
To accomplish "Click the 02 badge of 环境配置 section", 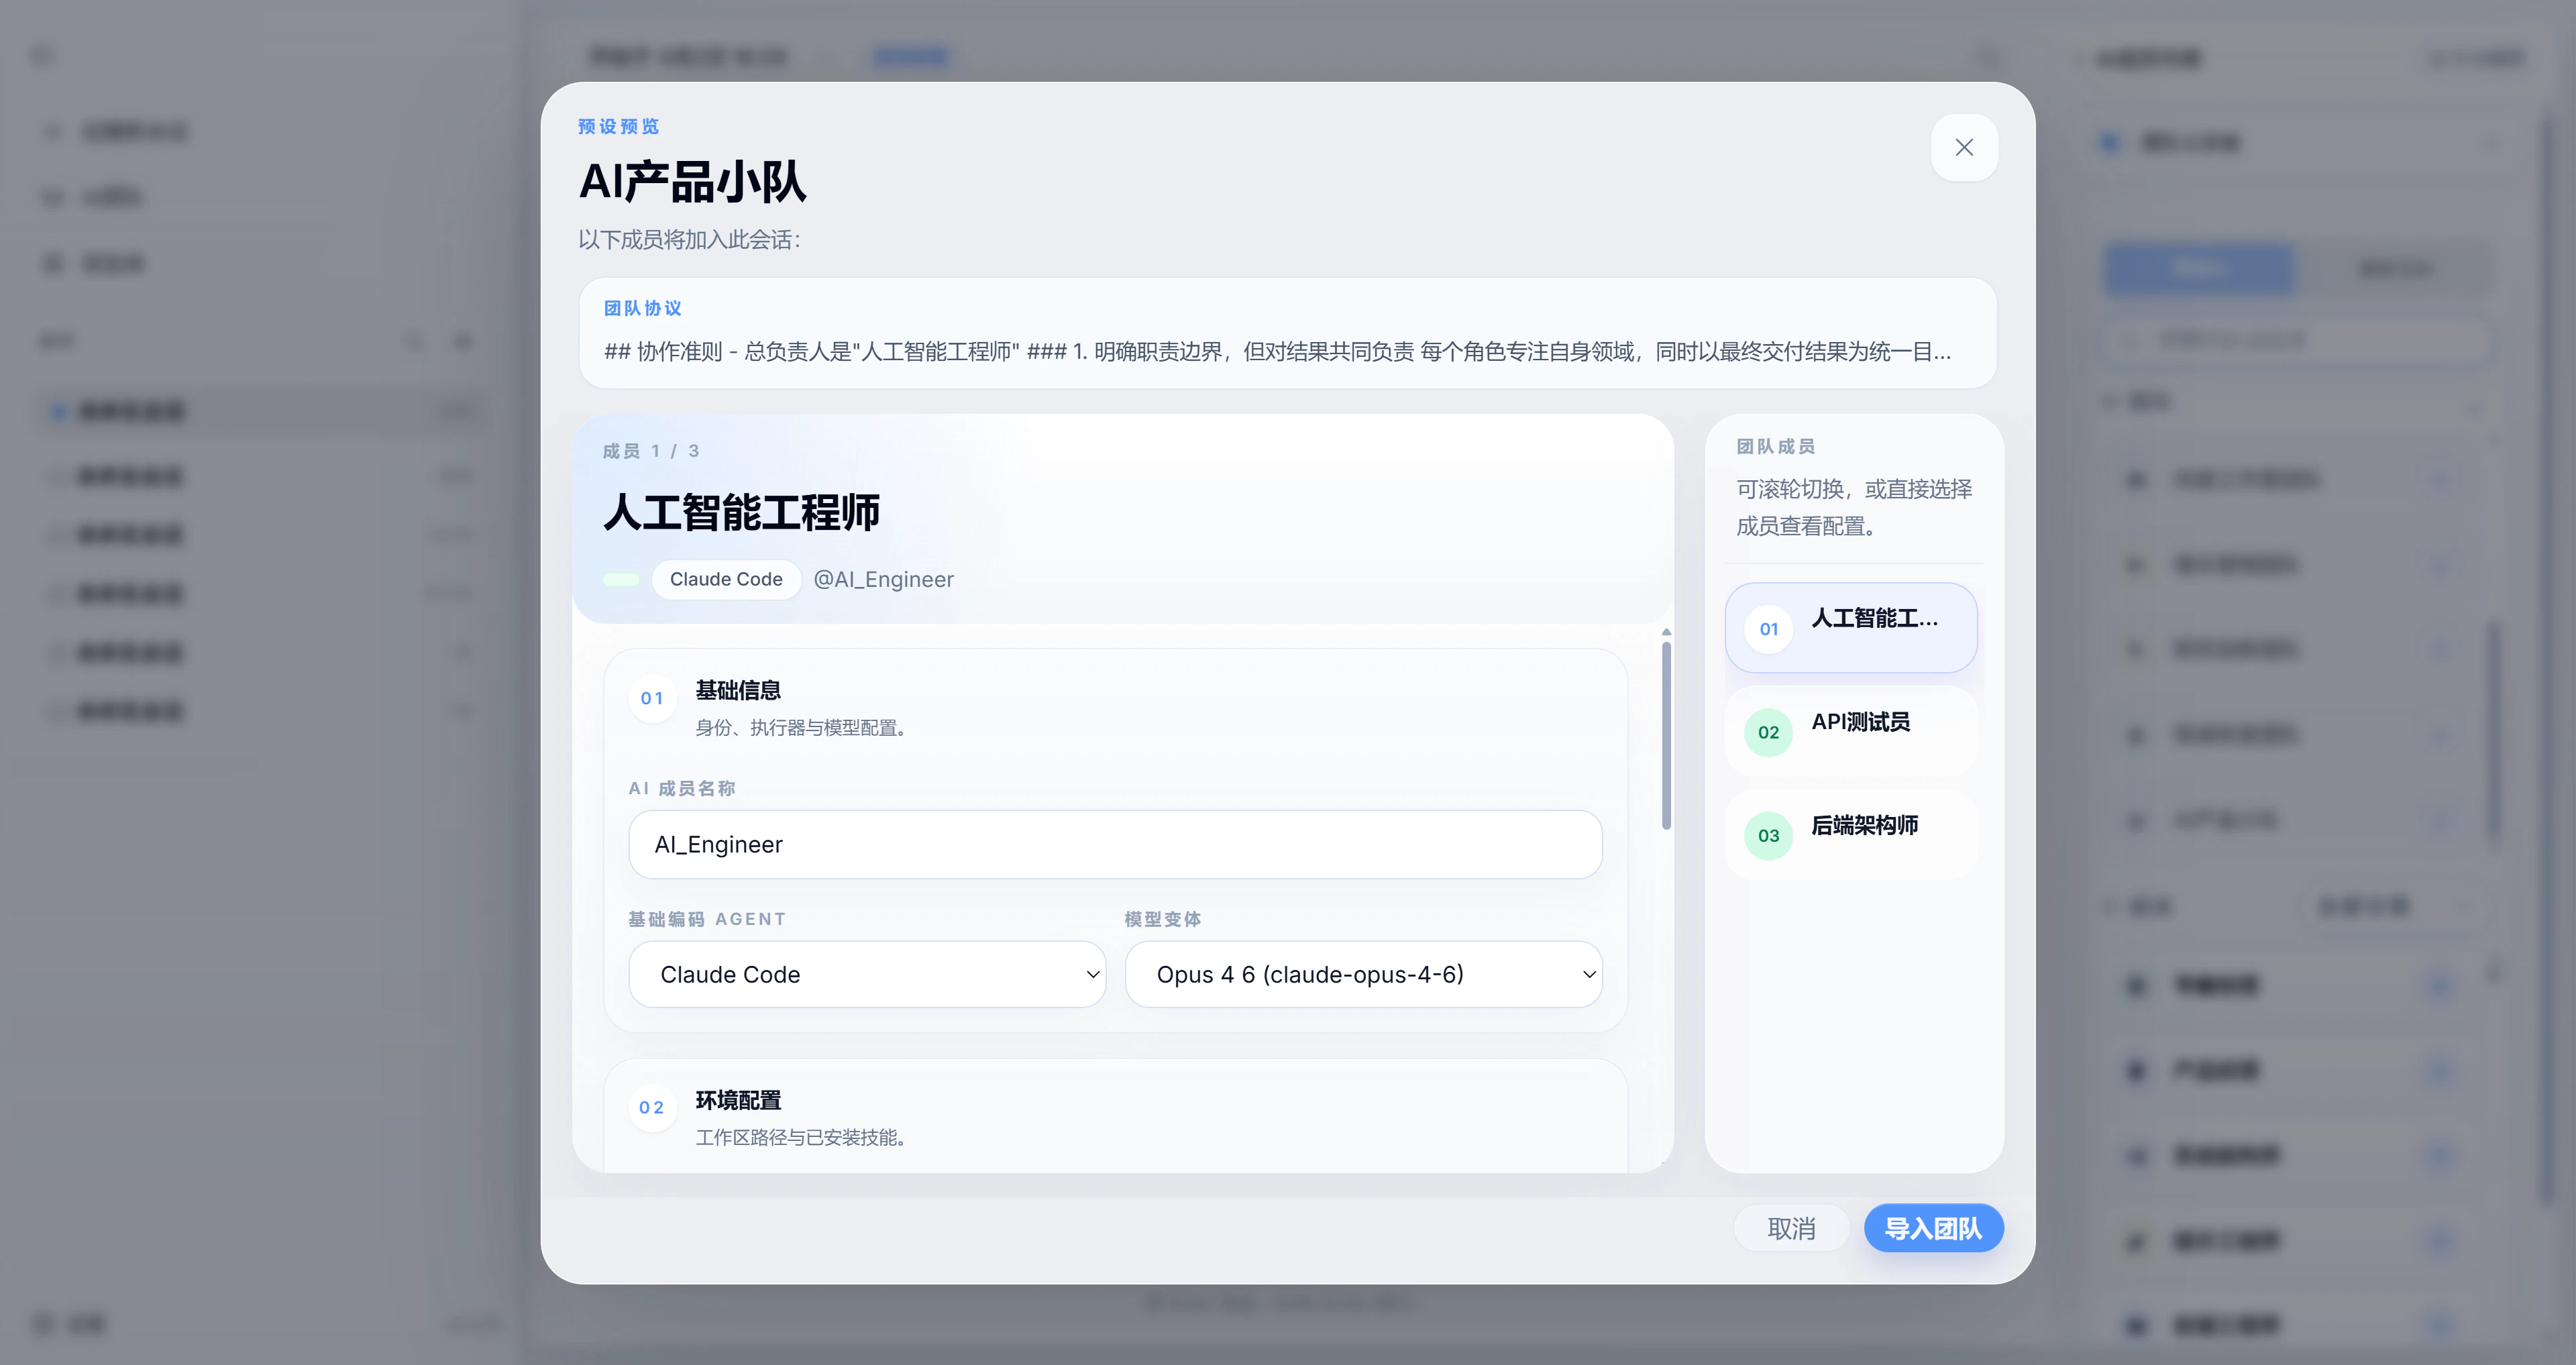I will 652,1107.
